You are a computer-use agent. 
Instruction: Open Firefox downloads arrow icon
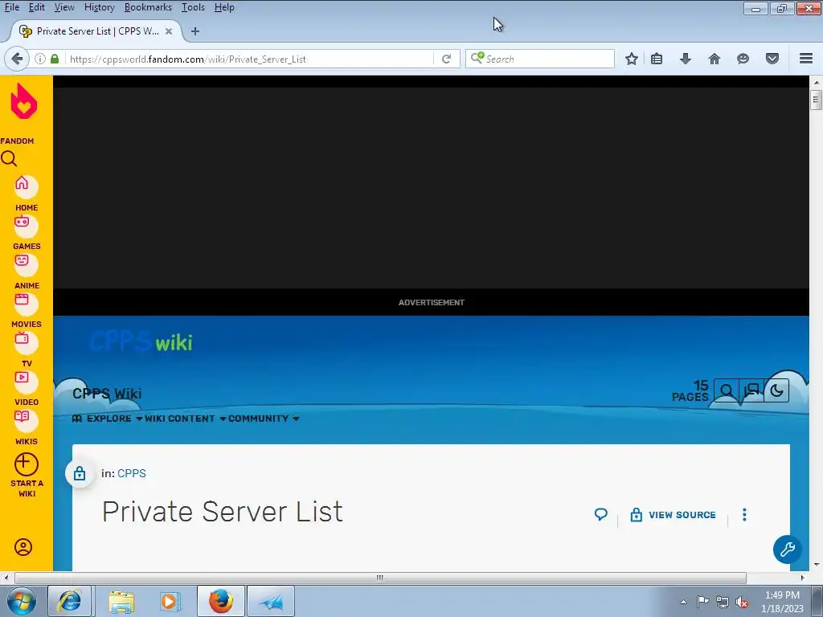[x=686, y=59]
